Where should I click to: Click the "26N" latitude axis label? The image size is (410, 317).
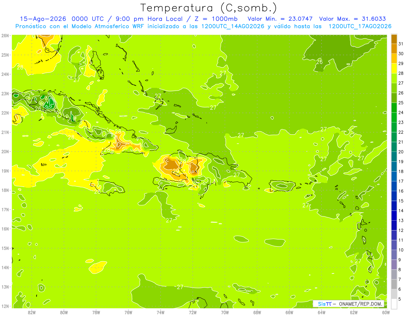point(5,36)
